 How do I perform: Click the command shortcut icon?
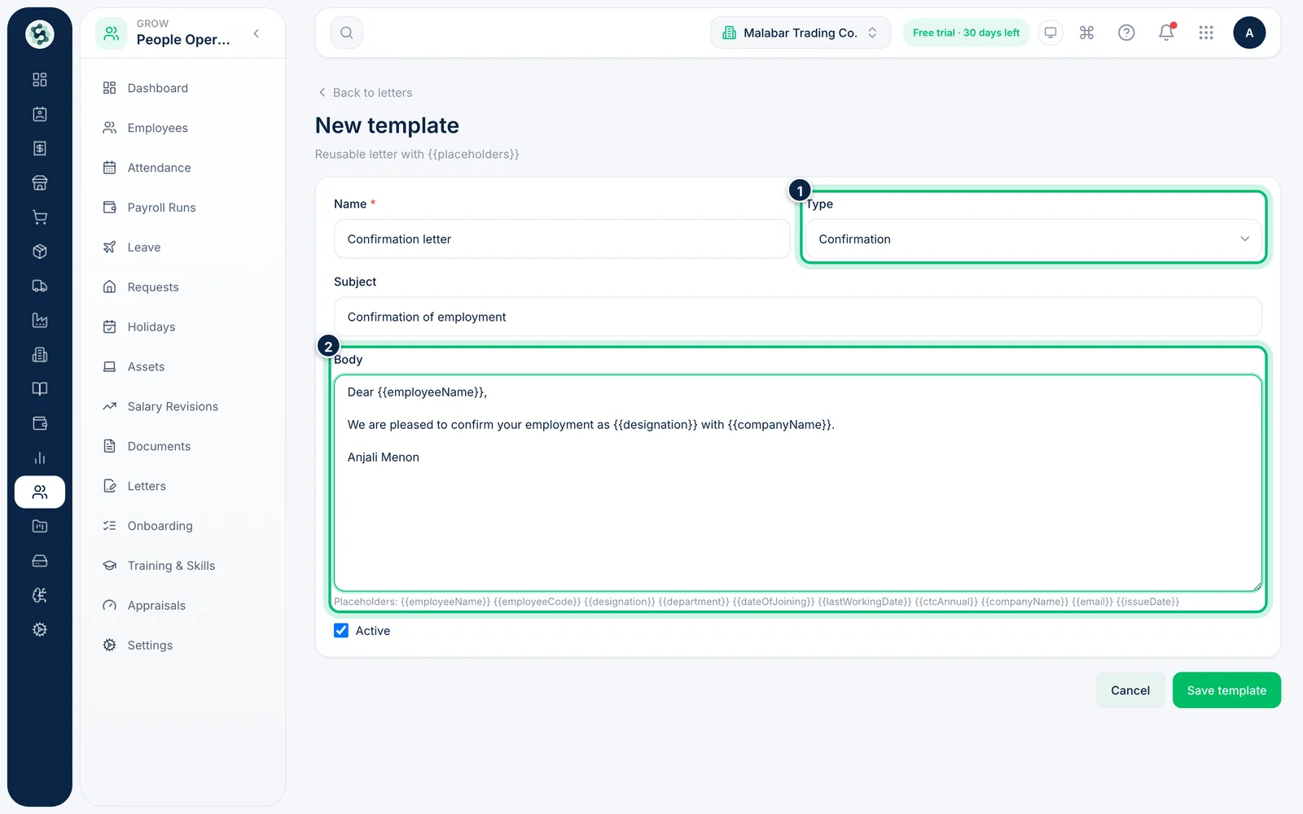(x=1086, y=33)
